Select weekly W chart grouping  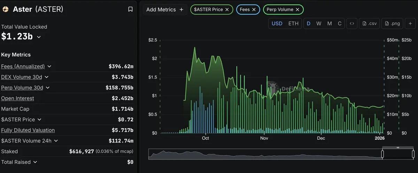tap(319, 24)
